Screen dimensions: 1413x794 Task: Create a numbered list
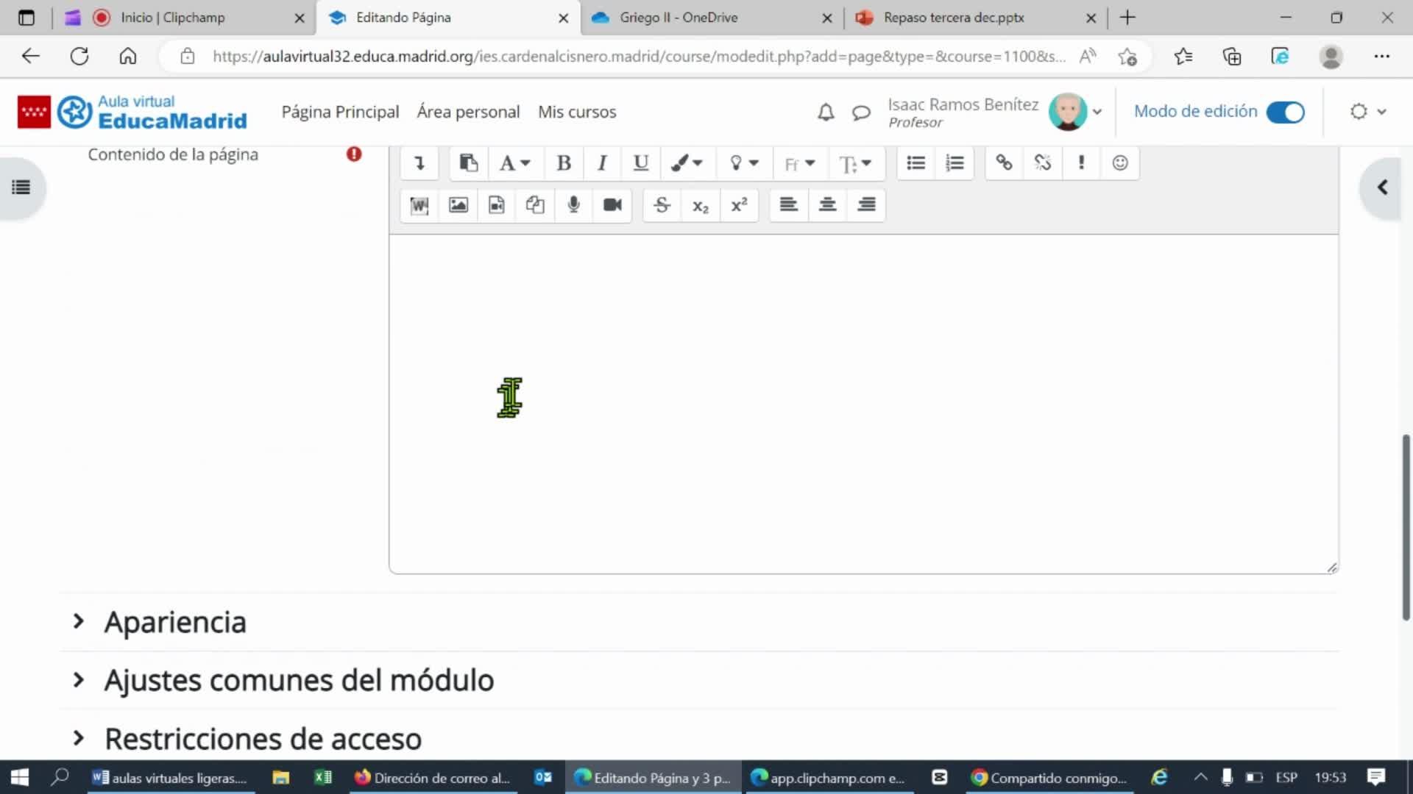[x=955, y=163]
